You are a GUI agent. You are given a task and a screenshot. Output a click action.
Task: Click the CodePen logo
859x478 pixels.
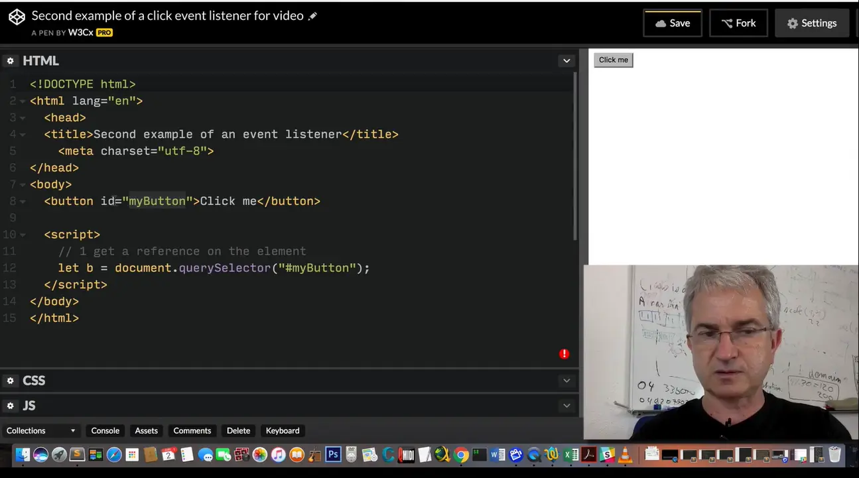click(x=17, y=17)
